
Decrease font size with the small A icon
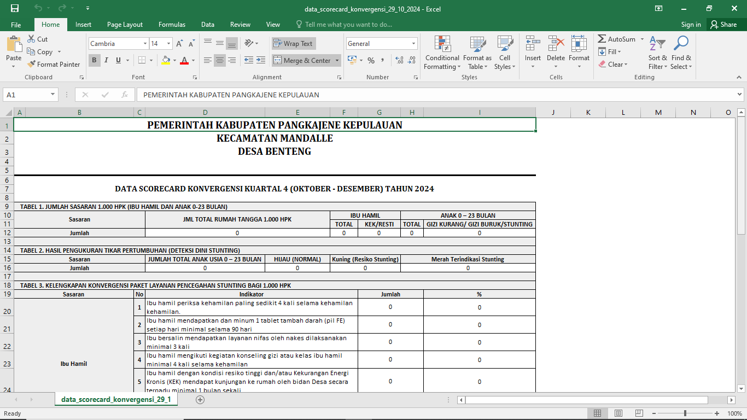pyautogui.click(x=191, y=44)
